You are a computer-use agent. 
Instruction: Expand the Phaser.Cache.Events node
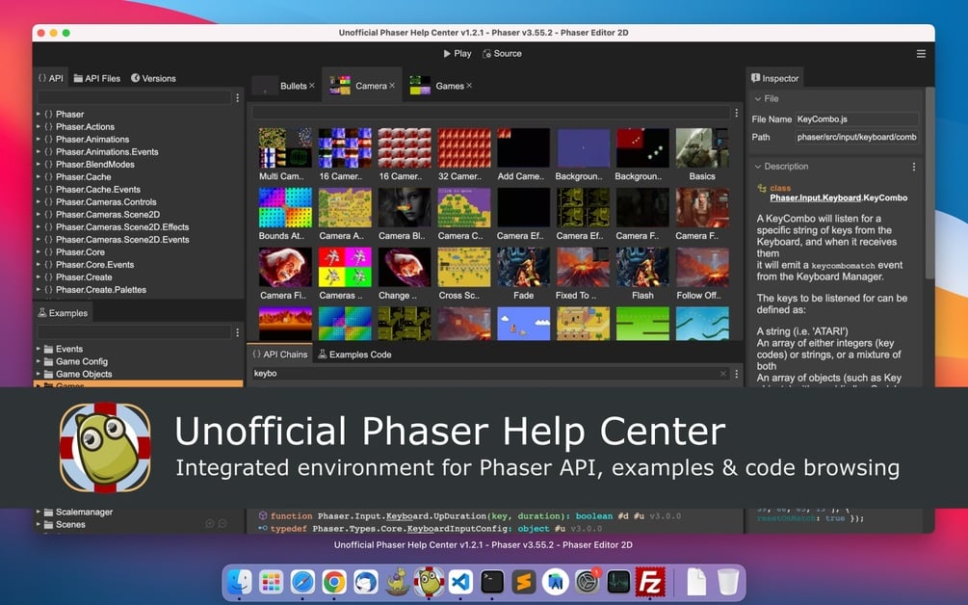coord(39,190)
